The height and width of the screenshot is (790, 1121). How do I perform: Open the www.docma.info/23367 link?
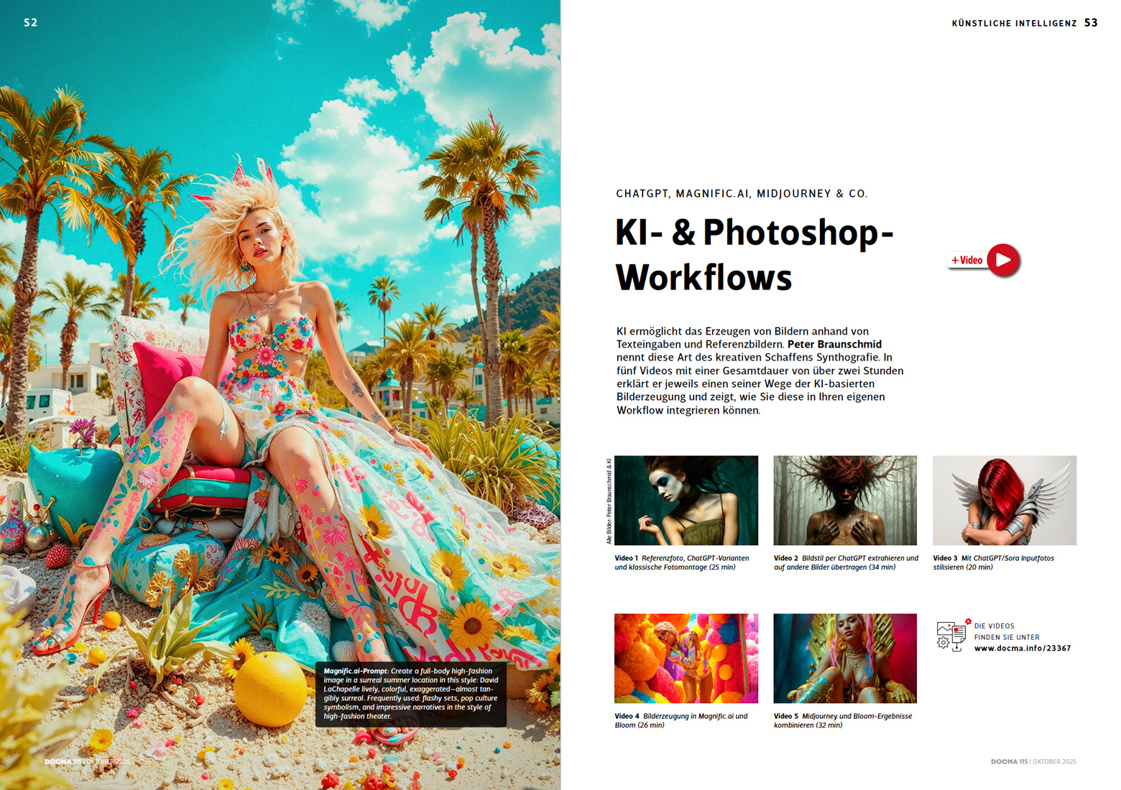tap(1023, 649)
